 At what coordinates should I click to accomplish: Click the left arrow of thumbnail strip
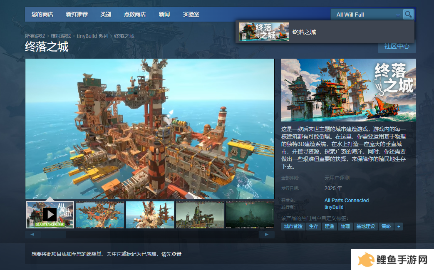32,235
